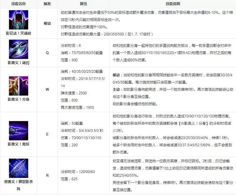The image size is (236, 195).
Task: Select the 触发 column header
Action: (x=47, y=4)
